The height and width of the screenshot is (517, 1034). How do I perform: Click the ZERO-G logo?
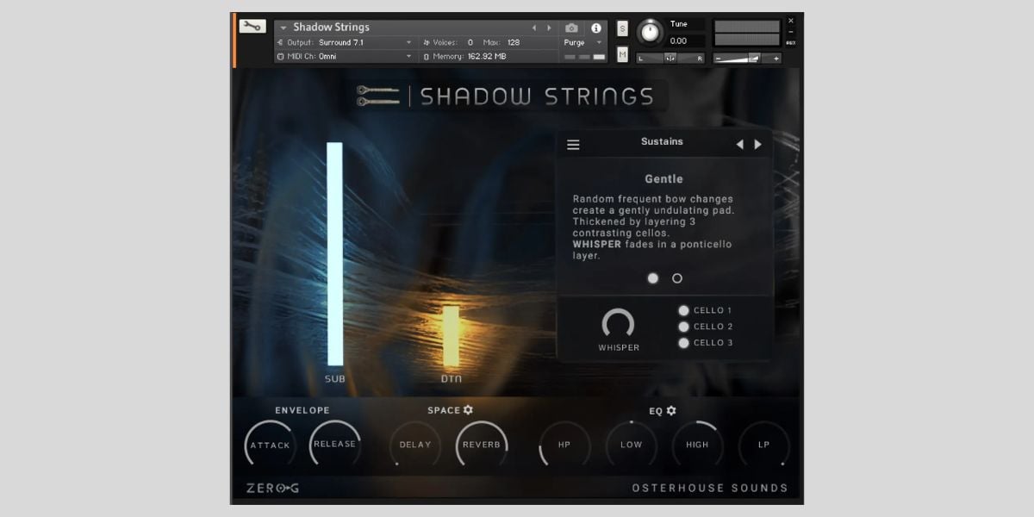(x=272, y=489)
